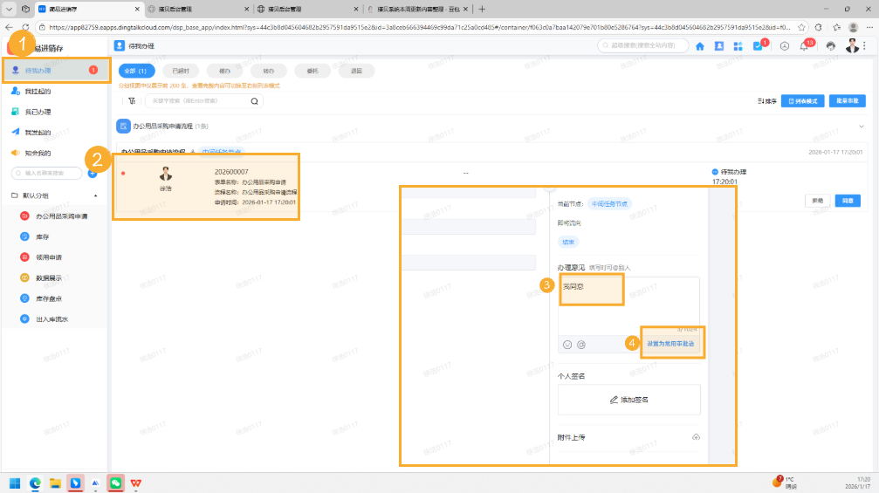The height and width of the screenshot is (493, 879).
Task: Expand the 办公用品采购申请流程 group chevron
Action: 862,127
